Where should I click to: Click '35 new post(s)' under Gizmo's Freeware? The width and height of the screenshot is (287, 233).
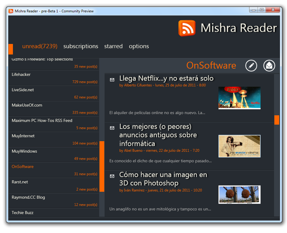[x=86, y=66]
